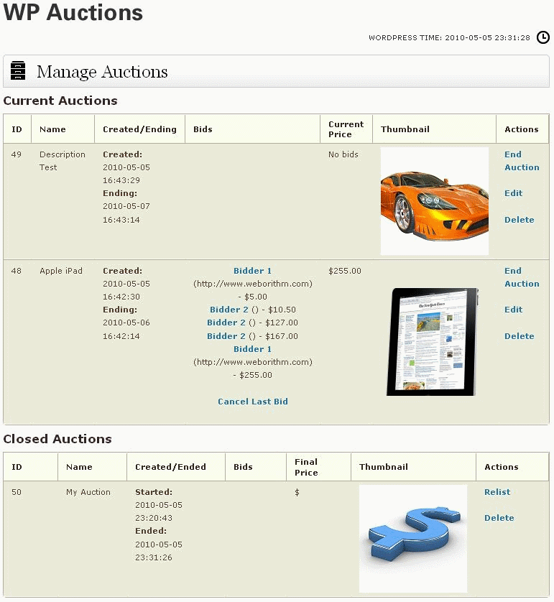Click ending date 2010-05-07 for Description Test
Screen dimensions: 554x602
126,206
